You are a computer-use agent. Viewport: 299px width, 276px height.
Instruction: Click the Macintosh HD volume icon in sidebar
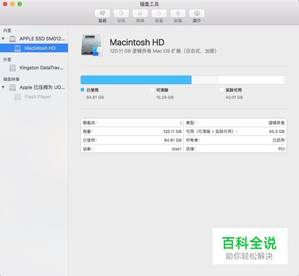coord(17,48)
